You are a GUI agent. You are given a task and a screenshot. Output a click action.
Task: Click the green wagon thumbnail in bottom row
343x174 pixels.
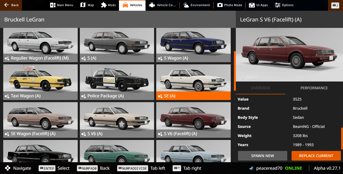tap(117, 151)
